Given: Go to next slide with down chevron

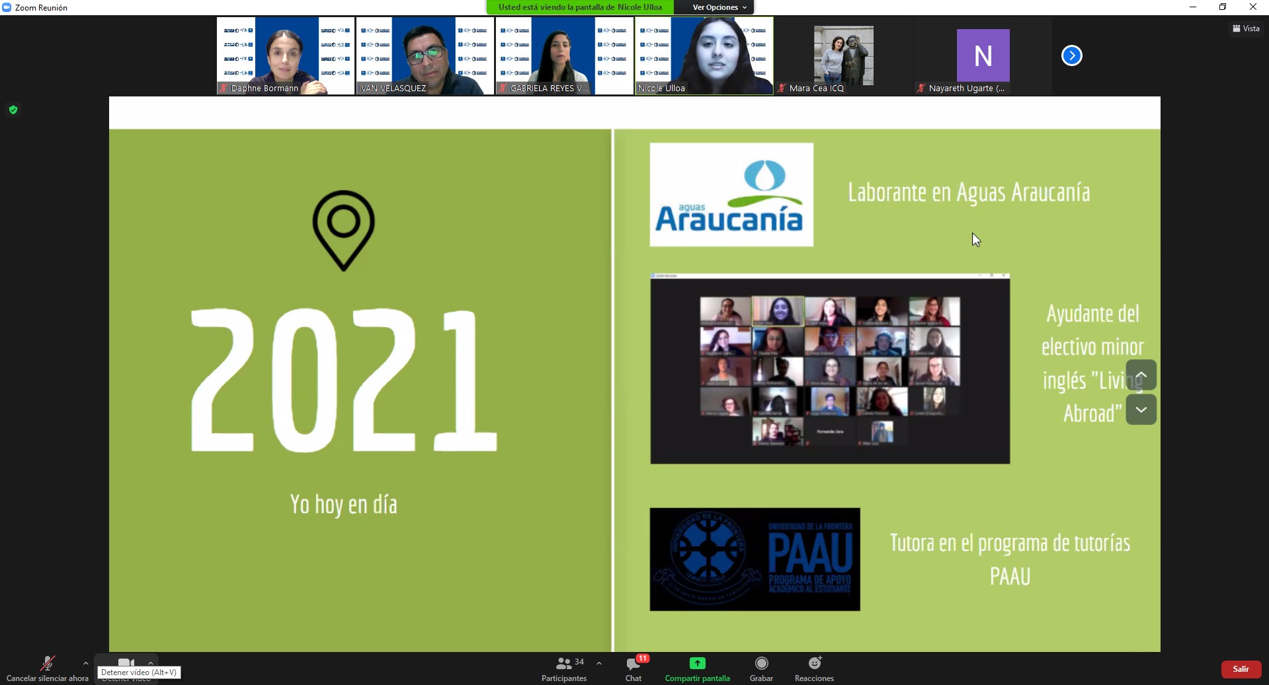Looking at the screenshot, I should coord(1141,410).
